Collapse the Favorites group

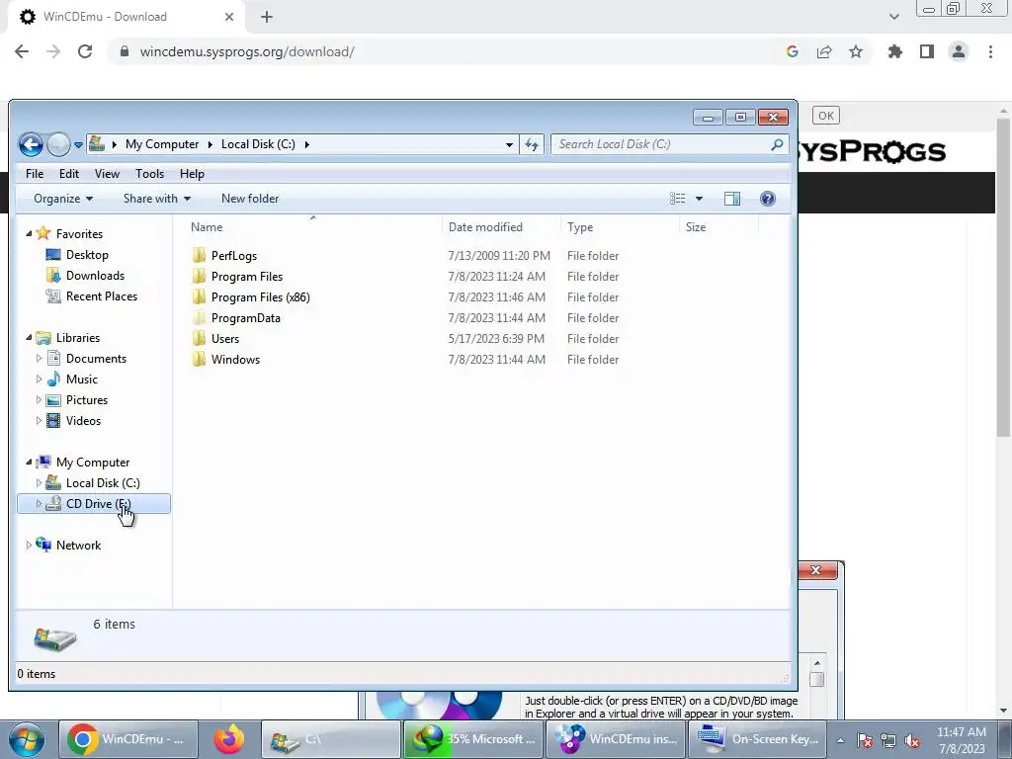tap(29, 233)
